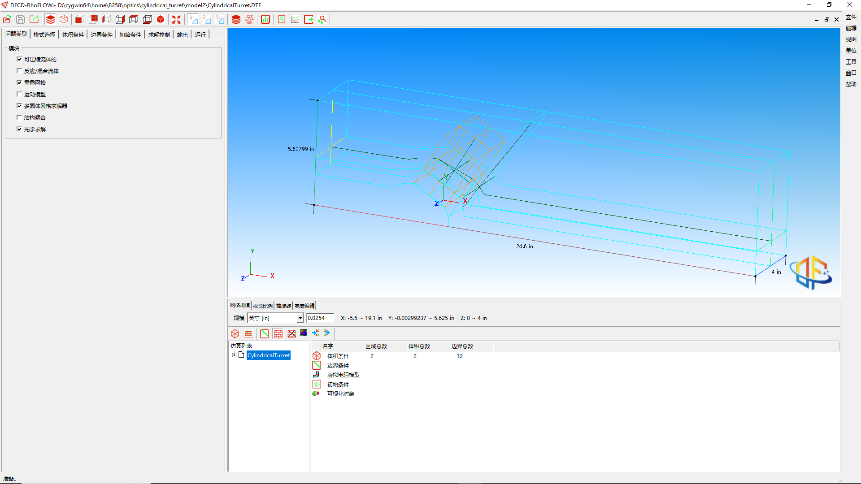861x484 pixels.
Task: Click the report sheet icon
Action: 282,19
